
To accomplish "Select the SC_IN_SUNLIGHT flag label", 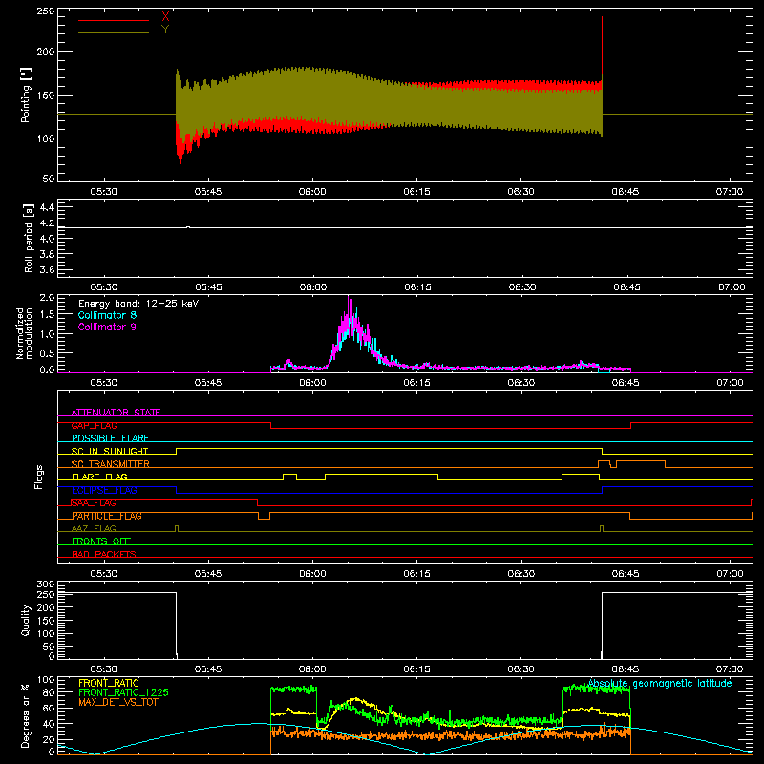I will [x=110, y=451].
